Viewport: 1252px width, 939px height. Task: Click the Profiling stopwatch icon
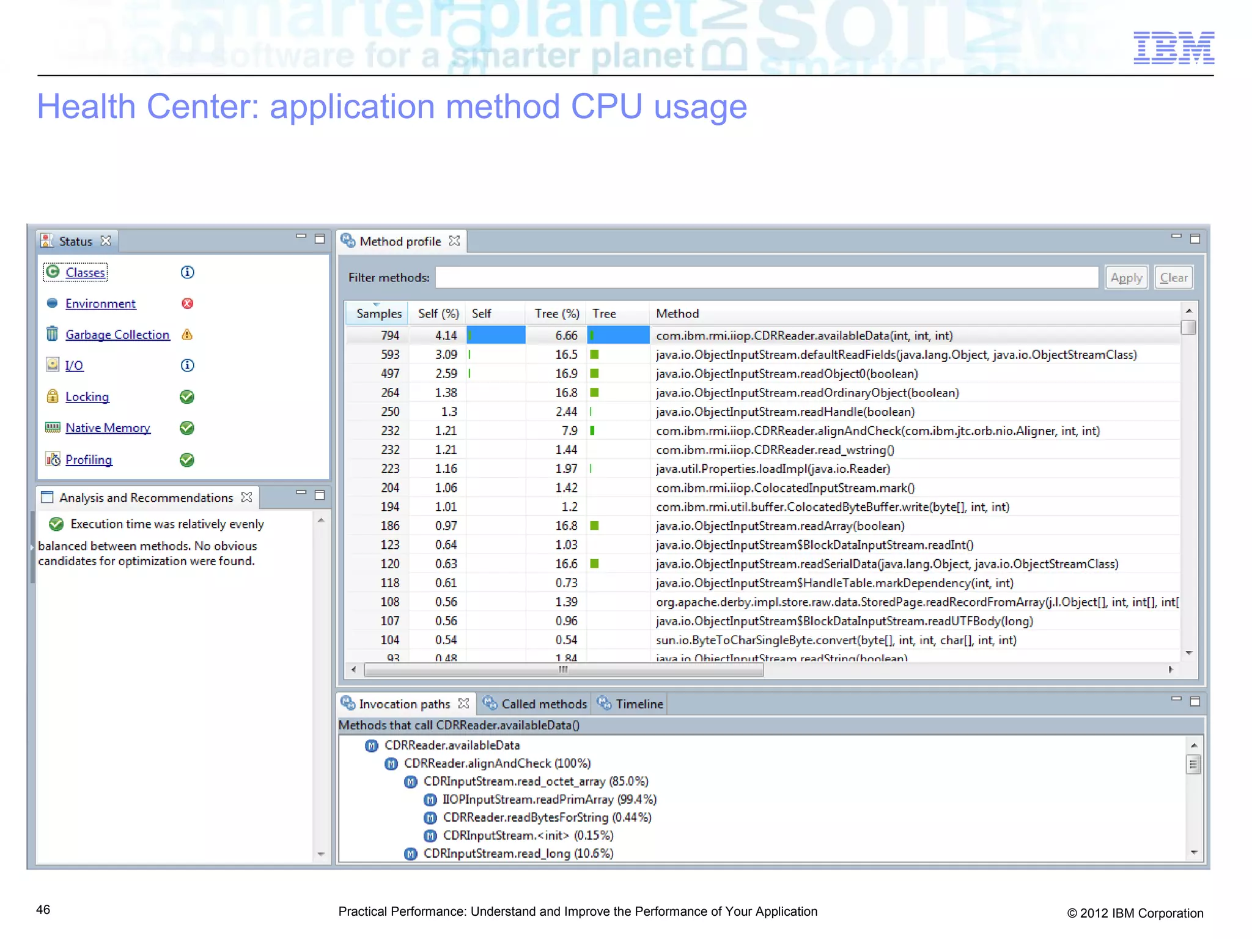point(53,459)
